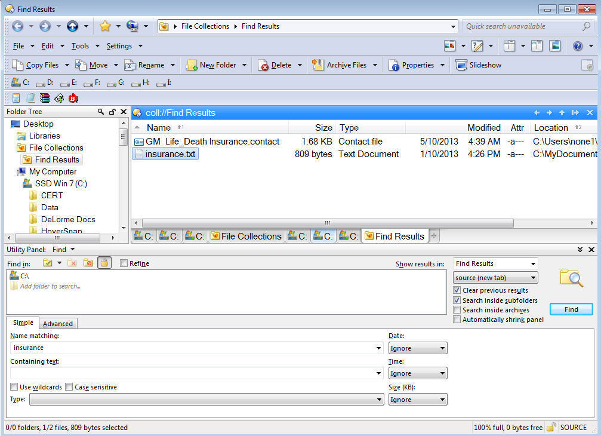Open the Date Ignore dropdown

[418, 348]
